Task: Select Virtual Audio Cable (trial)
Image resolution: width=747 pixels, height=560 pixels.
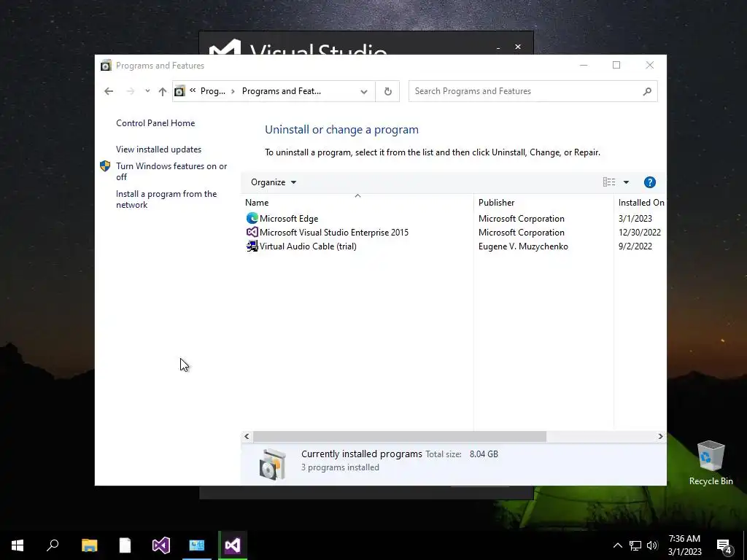Action: point(454,246)
